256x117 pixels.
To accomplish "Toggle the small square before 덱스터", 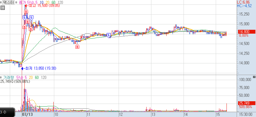I will 1,2.
